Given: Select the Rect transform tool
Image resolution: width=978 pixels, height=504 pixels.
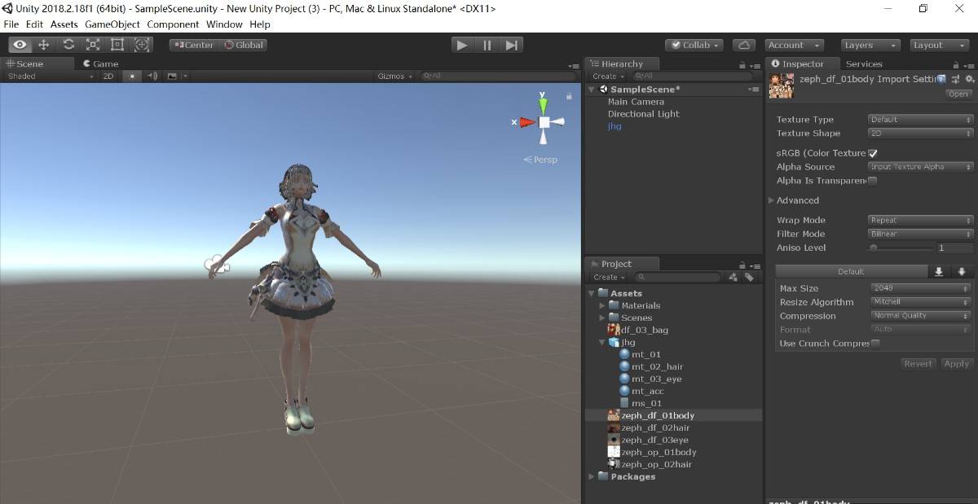Looking at the screenshot, I should tap(117, 45).
